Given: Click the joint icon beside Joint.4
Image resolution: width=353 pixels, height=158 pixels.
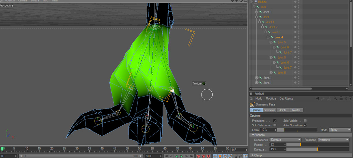Looking at the screenshot, I should (272, 37).
